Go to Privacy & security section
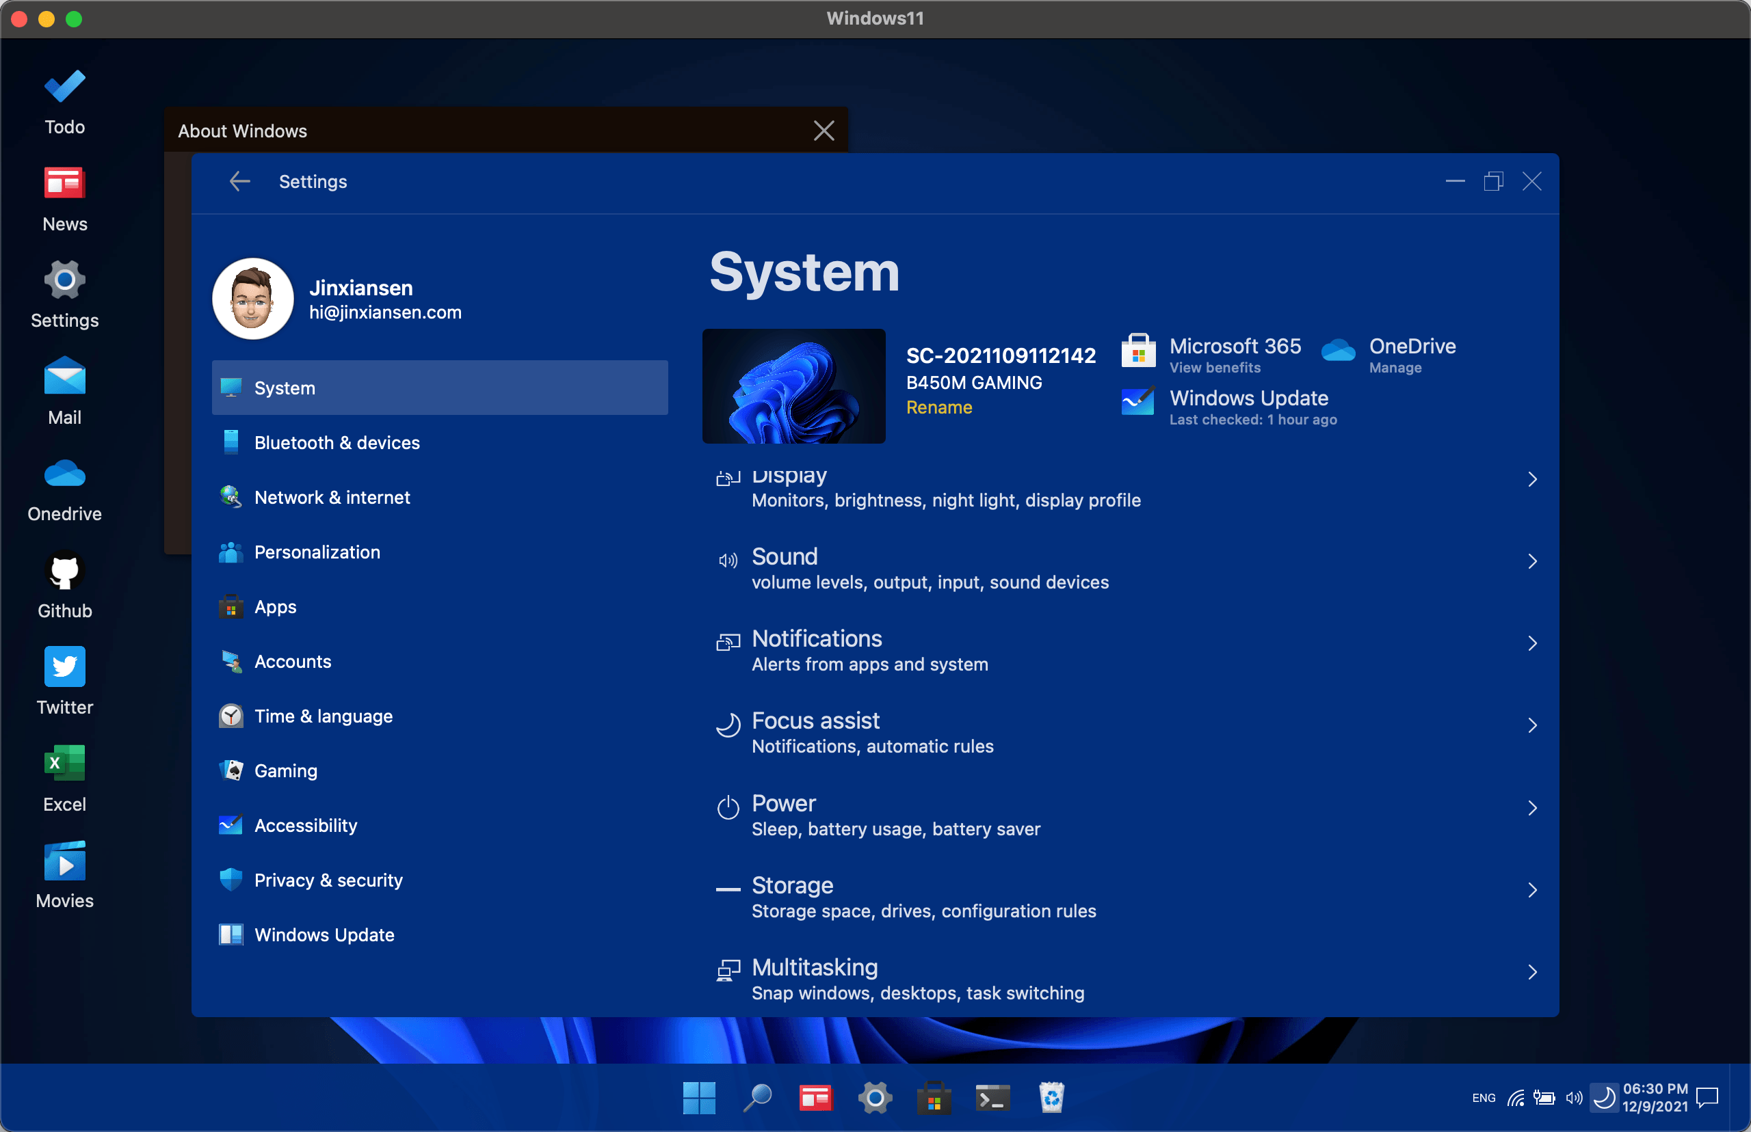The image size is (1751, 1132). coord(328,880)
